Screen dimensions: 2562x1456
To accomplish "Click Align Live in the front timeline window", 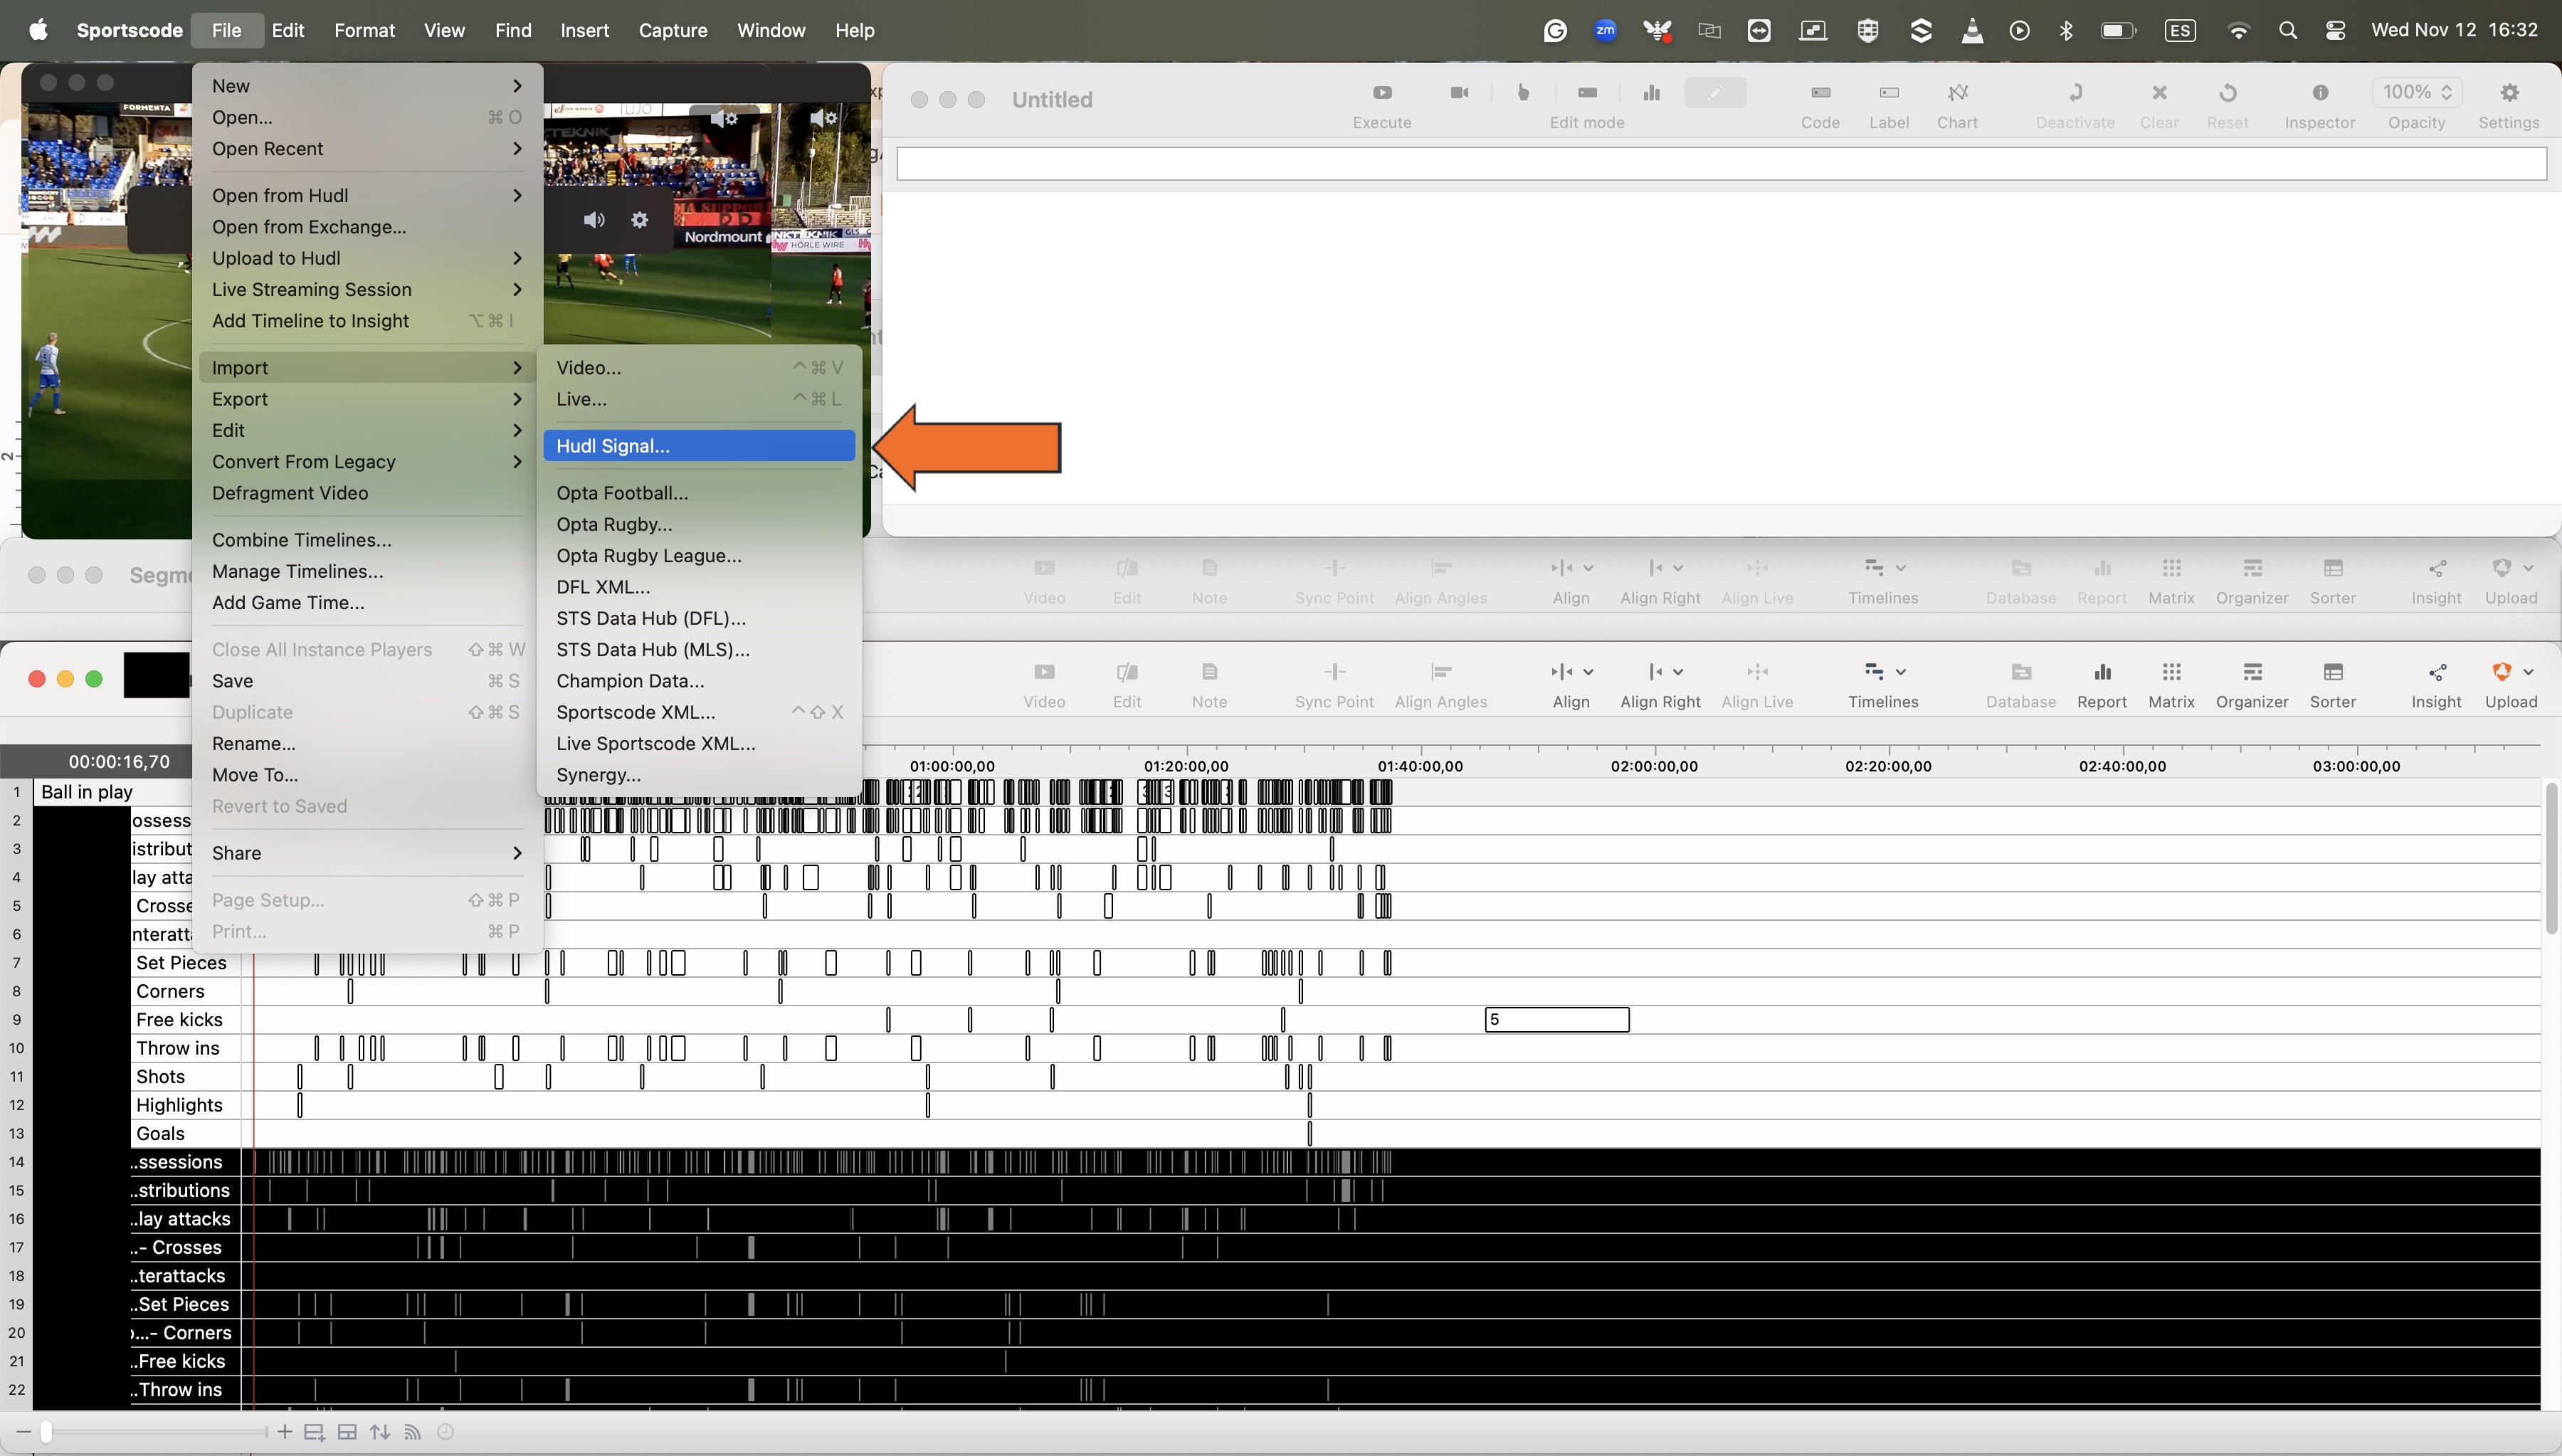I will coord(1757,685).
